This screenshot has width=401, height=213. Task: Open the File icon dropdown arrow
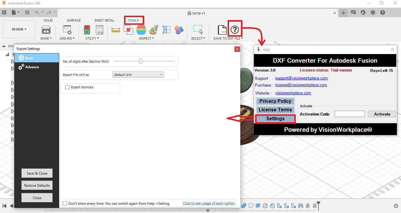click(19, 12)
